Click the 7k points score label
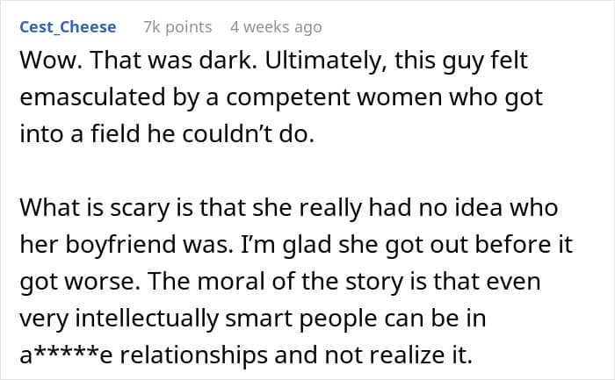This screenshot has height=380, width=615. 177,27
